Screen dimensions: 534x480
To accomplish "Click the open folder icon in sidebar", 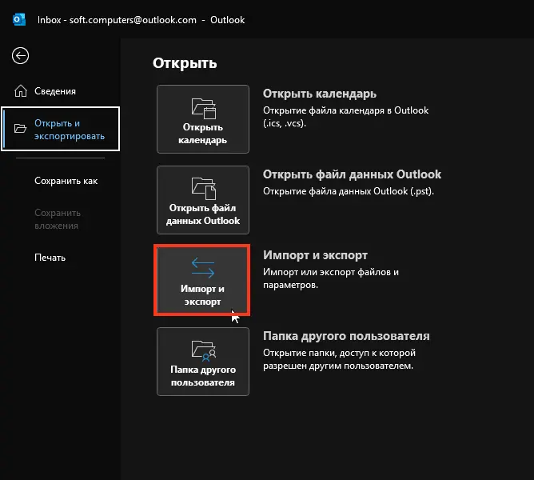I will point(20,129).
